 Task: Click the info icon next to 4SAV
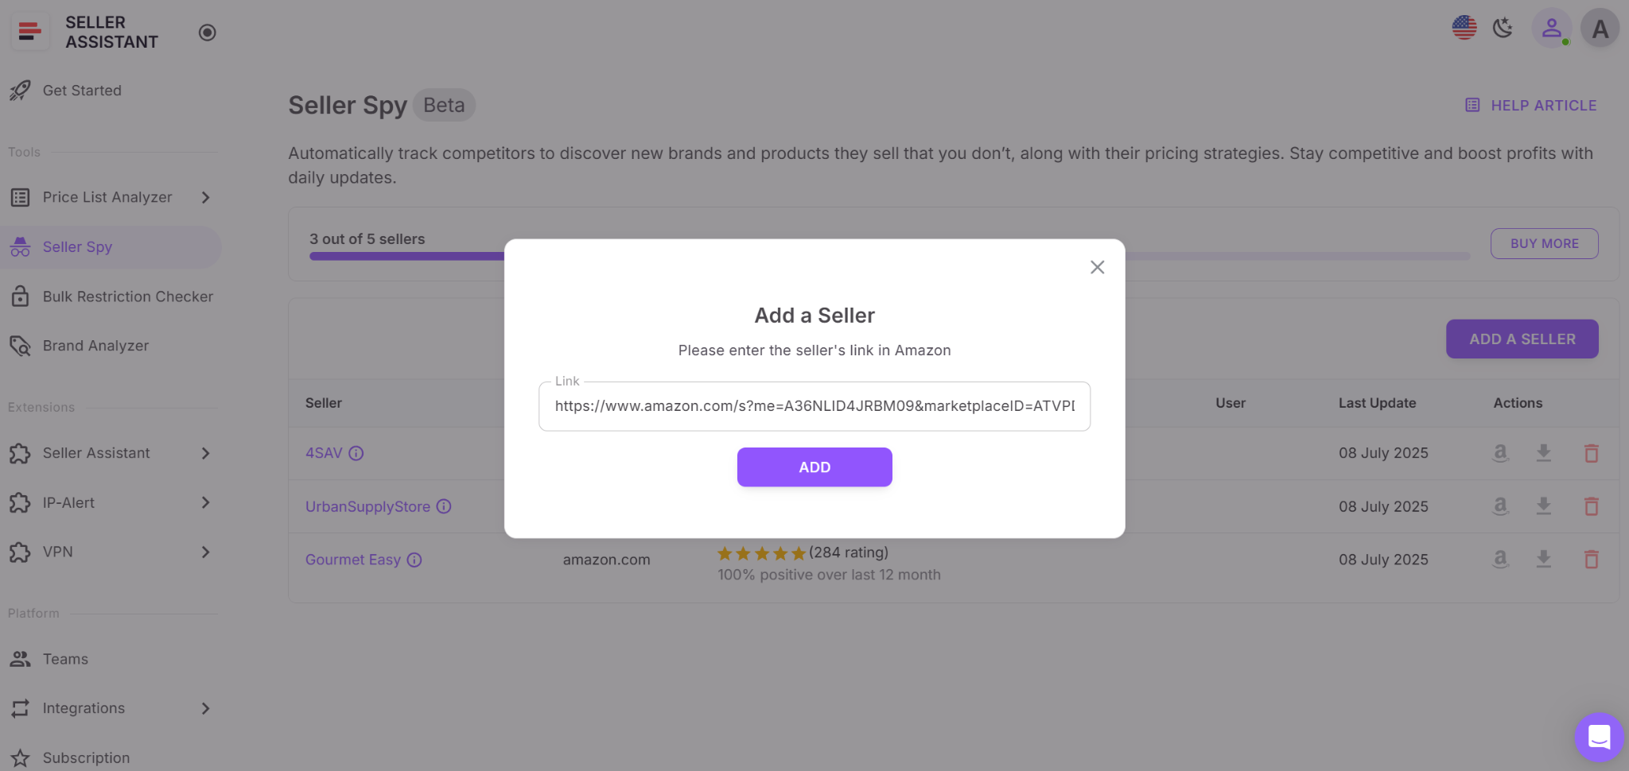356,453
